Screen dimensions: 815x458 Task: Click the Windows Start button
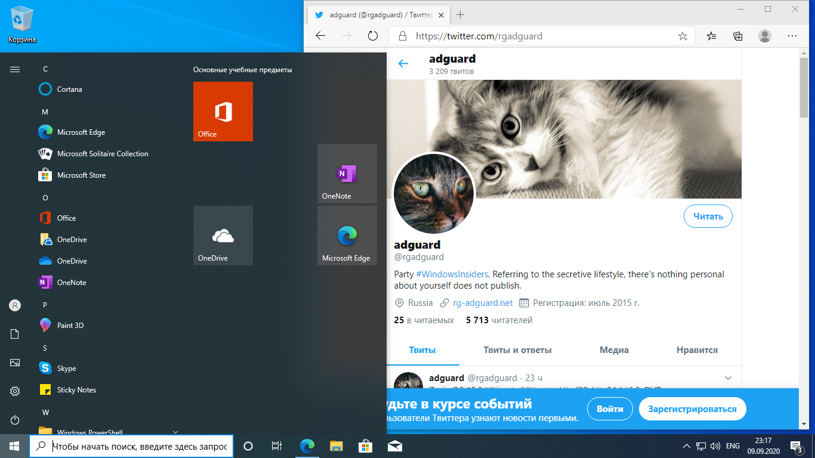point(14,446)
